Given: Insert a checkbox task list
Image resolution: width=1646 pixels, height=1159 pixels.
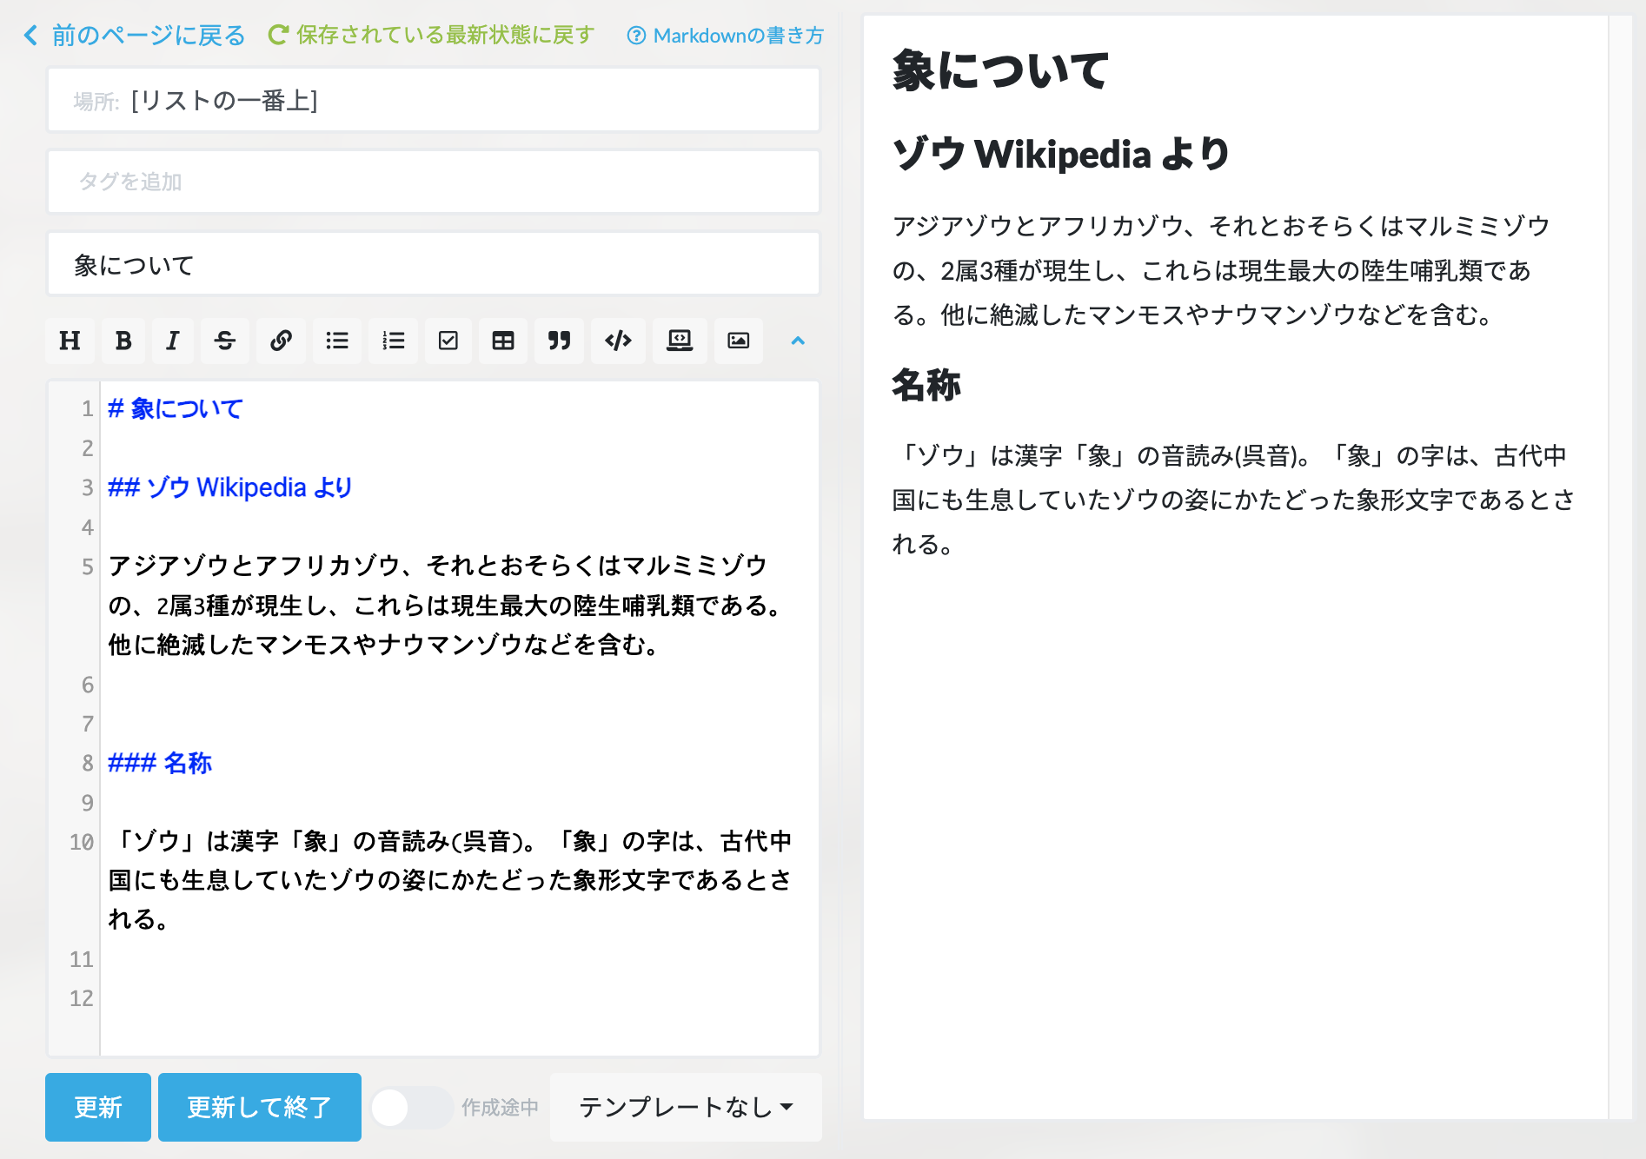Looking at the screenshot, I should point(448,341).
